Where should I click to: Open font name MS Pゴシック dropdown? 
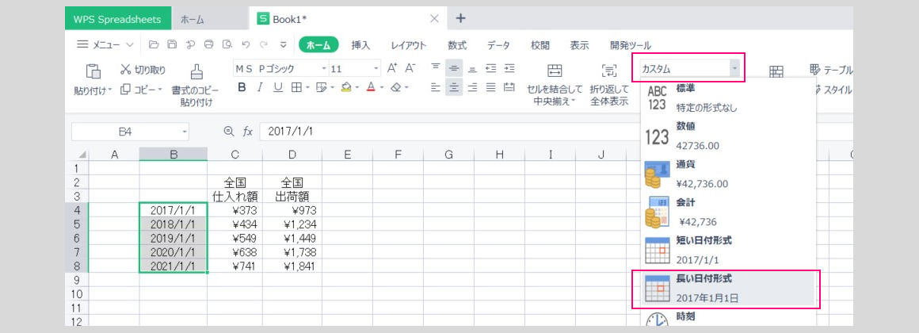pos(324,69)
